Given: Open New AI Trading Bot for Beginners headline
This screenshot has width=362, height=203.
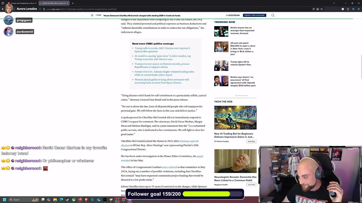Looking at the screenshot, I should [x=234, y=135].
